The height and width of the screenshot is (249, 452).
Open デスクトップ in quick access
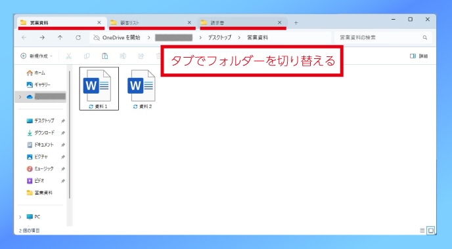tap(40, 121)
